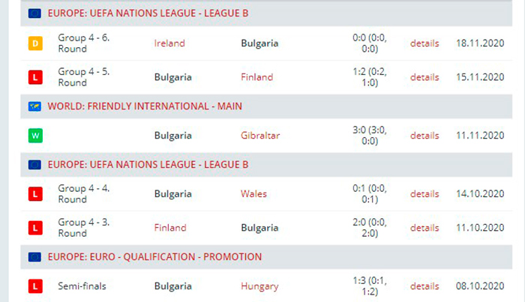Screen dimensions: 525x302
Task: Click the green win icon for Gibraltar match
Action: coord(34,136)
